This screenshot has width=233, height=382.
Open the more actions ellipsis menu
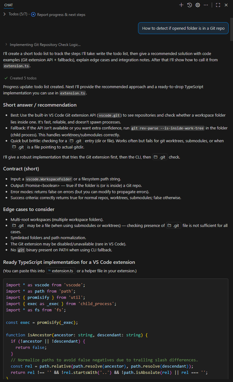click(206, 5)
